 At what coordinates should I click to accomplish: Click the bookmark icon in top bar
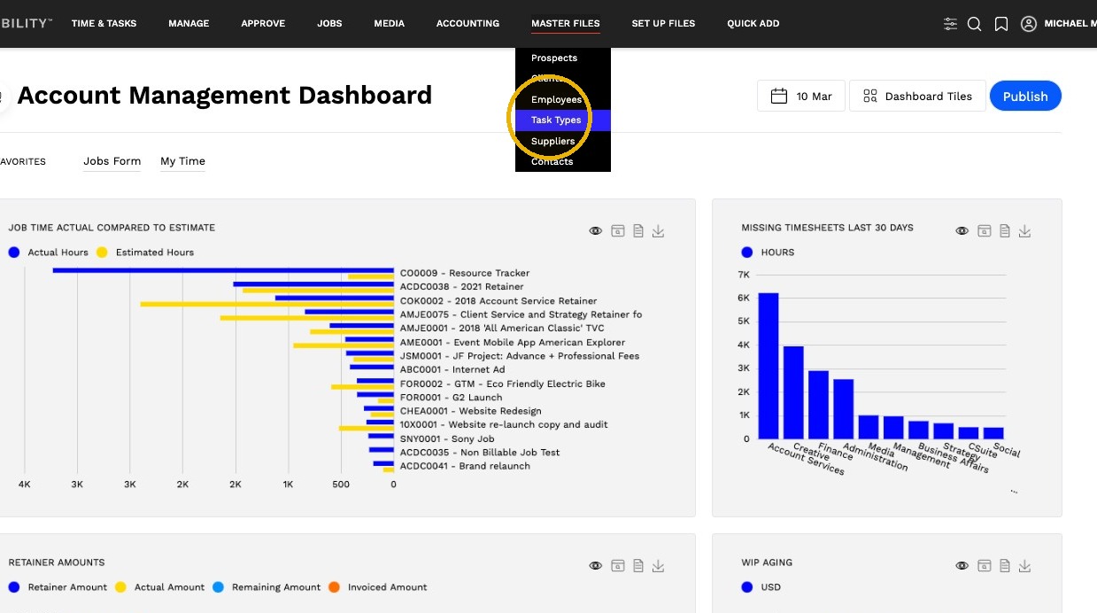(1001, 24)
